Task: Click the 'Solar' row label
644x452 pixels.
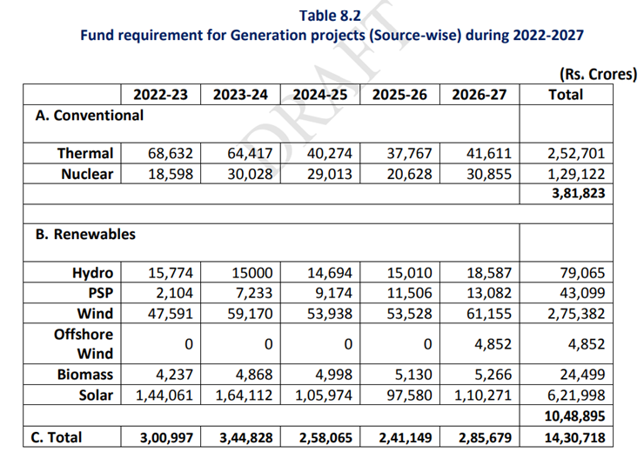Action: pos(96,395)
